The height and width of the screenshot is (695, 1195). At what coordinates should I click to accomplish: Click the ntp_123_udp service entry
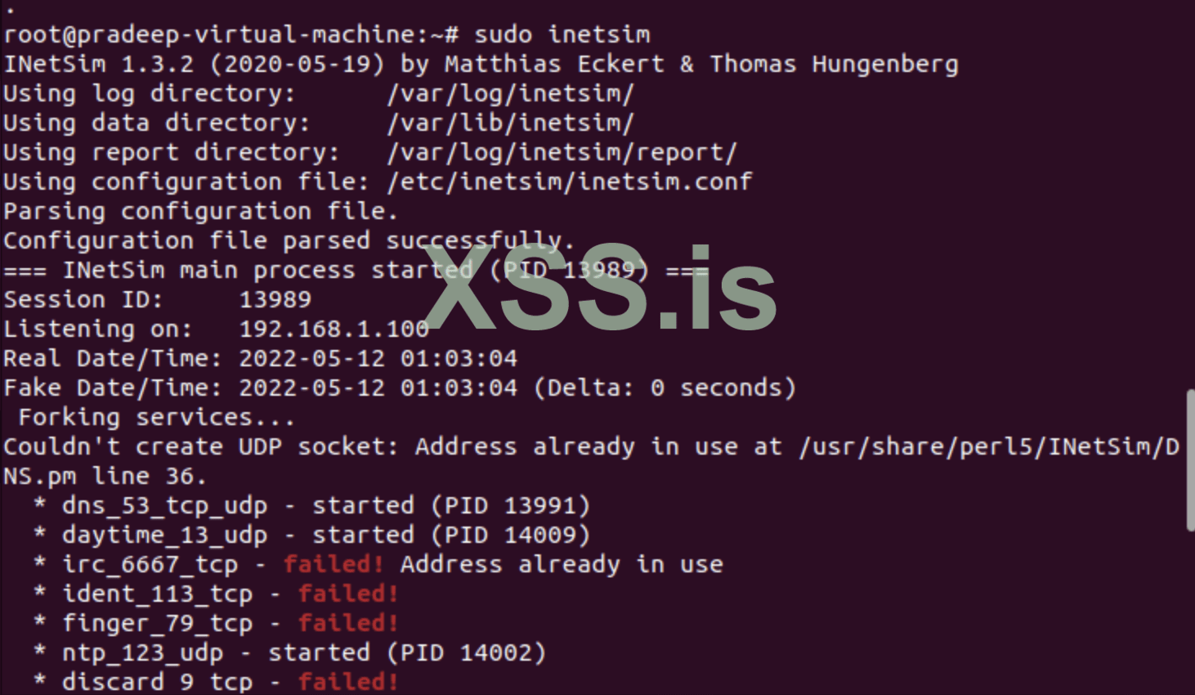(142, 652)
